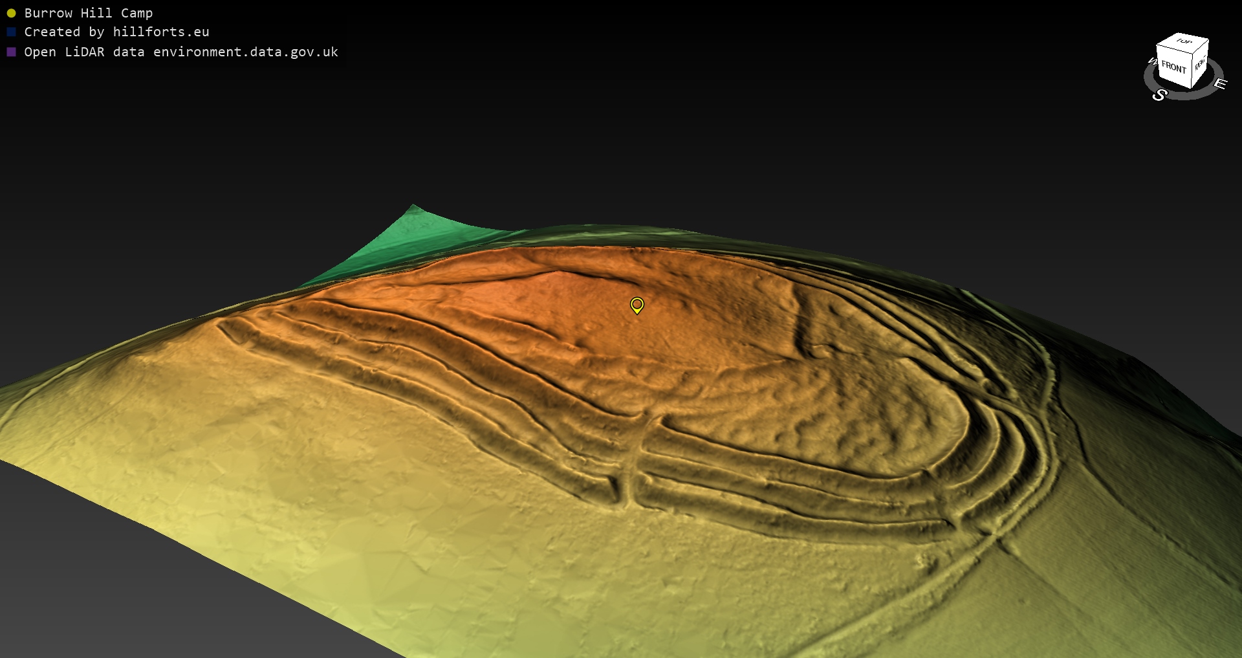
Task: Click the E compass marker
Action: 1220,83
